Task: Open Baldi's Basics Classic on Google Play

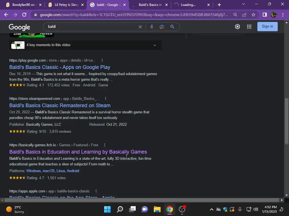Action: point(60,67)
